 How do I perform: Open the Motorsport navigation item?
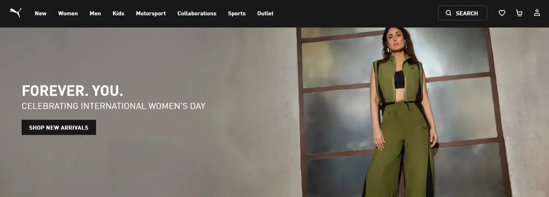pyautogui.click(x=151, y=13)
